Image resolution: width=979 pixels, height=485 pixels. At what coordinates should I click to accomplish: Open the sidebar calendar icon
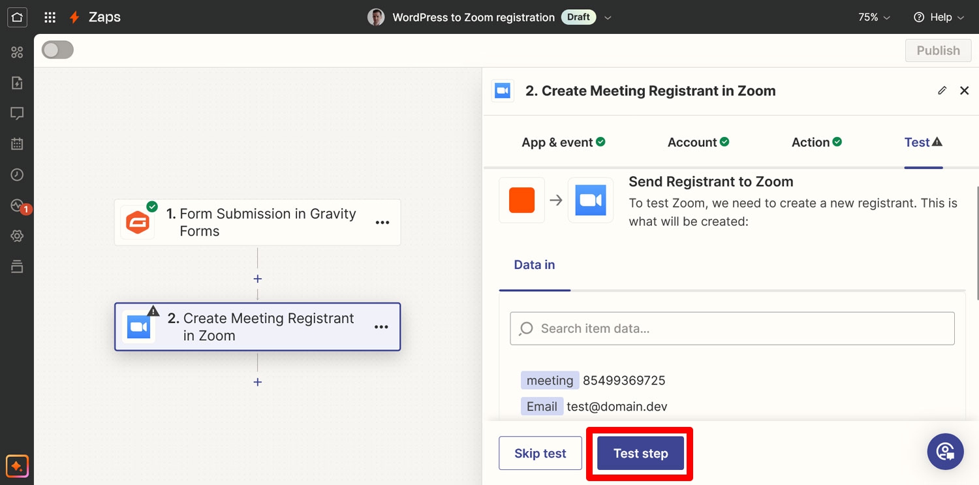click(17, 144)
